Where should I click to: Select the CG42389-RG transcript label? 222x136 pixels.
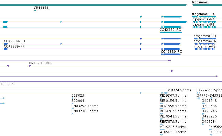coord(170,30)
